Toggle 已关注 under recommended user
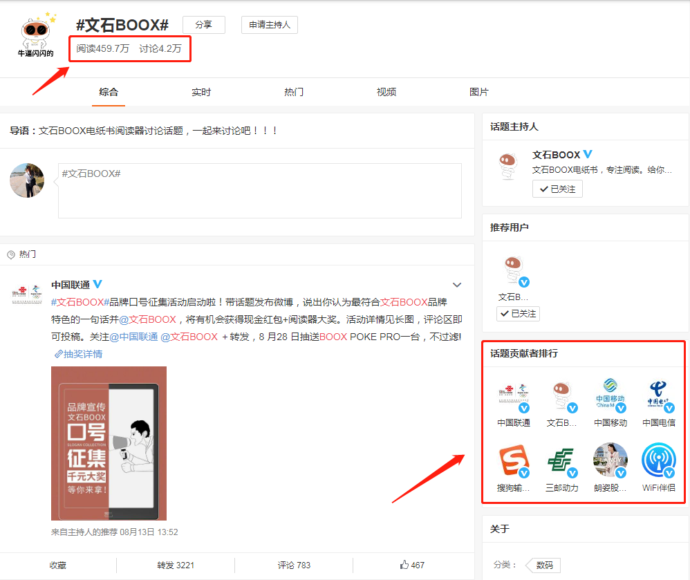Screen dimensions: 690x580 pos(519,314)
